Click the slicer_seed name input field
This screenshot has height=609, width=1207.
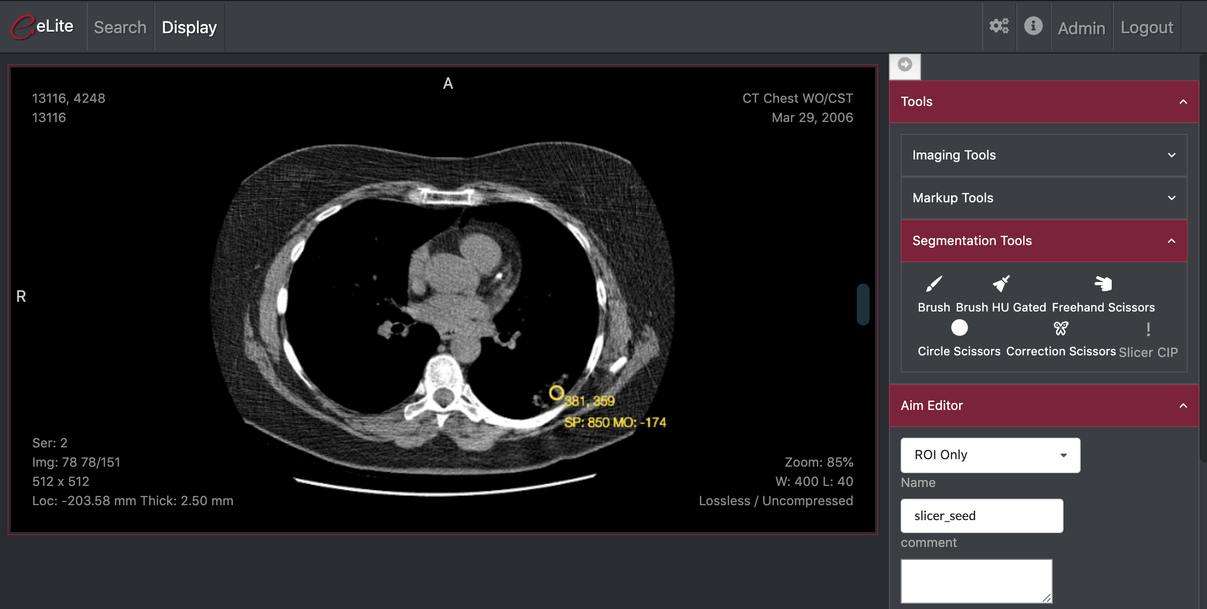click(983, 515)
